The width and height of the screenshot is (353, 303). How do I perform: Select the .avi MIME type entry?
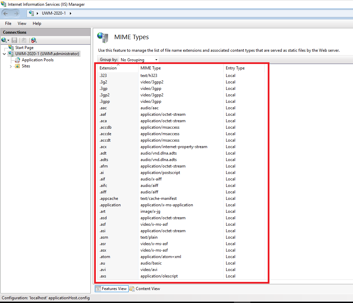[x=149, y=270]
